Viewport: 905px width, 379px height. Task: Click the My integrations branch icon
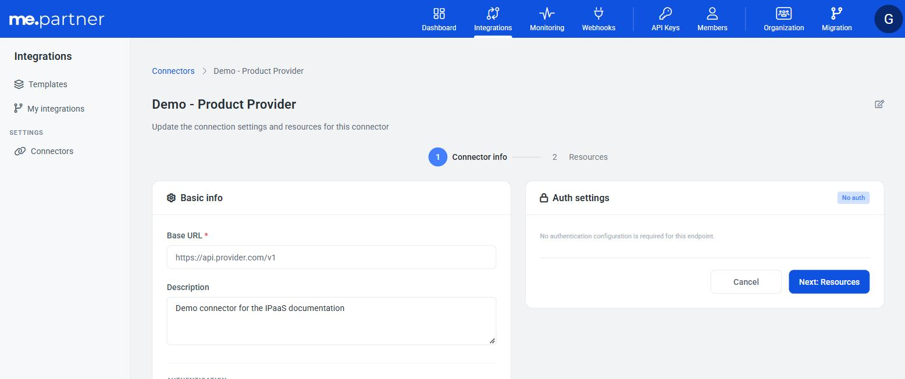tap(19, 109)
